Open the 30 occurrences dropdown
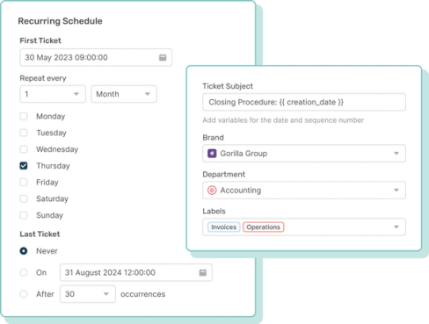The width and height of the screenshot is (429, 324). tap(88, 294)
